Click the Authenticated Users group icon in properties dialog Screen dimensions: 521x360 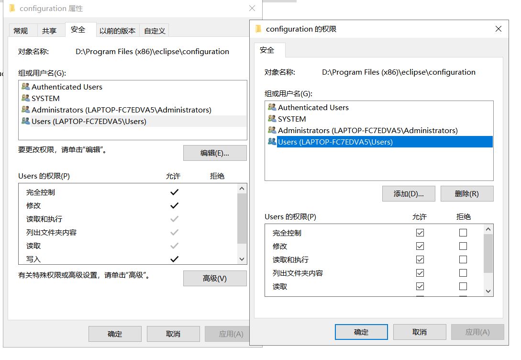[x=26, y=87]
